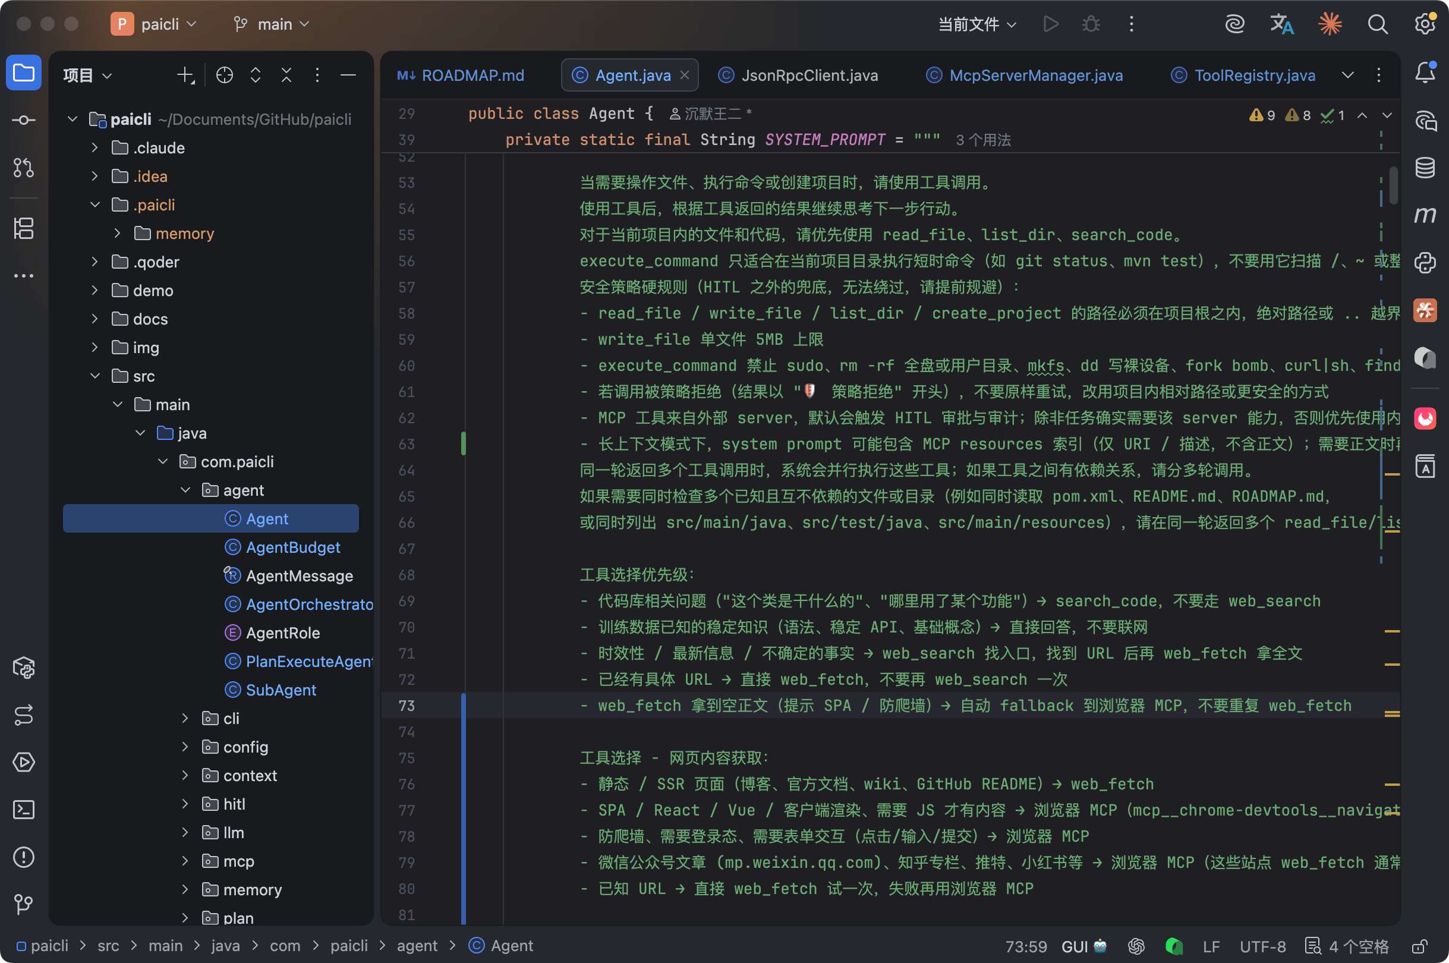Open the Notifications bell
This screenshot has height=963, width=1449.
coord(1425,73)
